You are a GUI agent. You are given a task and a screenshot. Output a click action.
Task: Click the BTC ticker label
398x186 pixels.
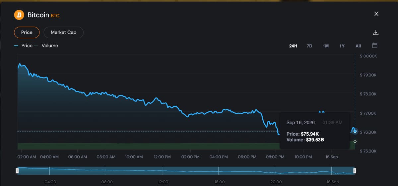pos(55,16)
